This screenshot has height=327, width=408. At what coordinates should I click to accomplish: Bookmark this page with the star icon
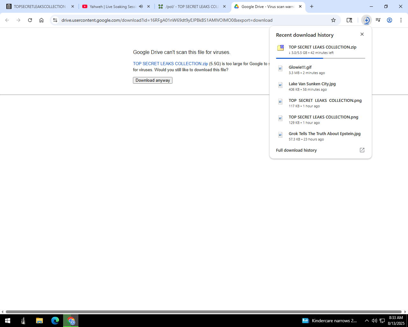pyautogui.click(x=333, y=20)
